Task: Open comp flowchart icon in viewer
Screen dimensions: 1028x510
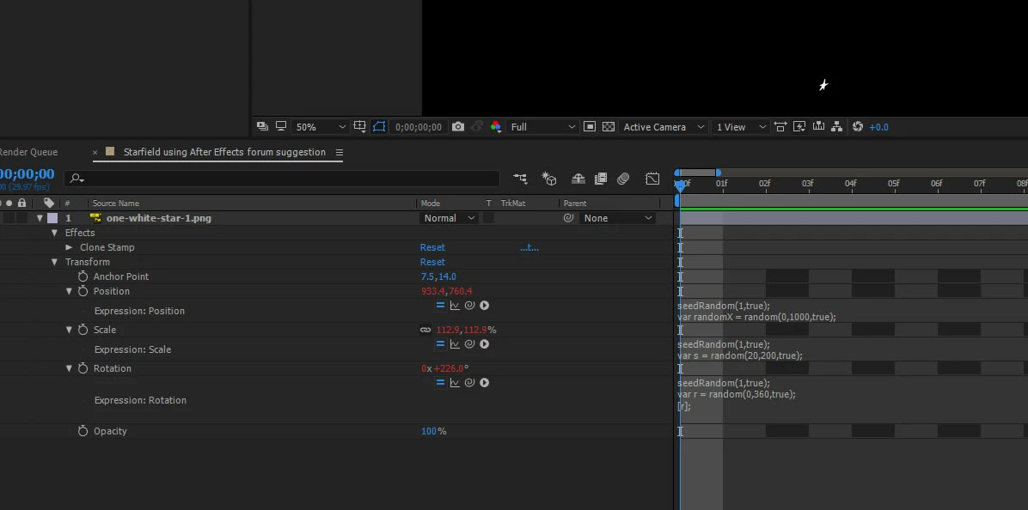Action: [x=836, y=126]
